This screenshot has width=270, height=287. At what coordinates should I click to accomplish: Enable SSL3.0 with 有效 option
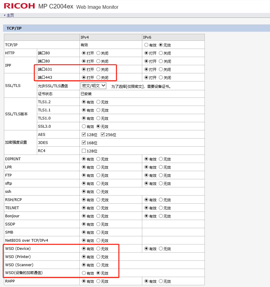pyautogui.click(x=84, y=126)
